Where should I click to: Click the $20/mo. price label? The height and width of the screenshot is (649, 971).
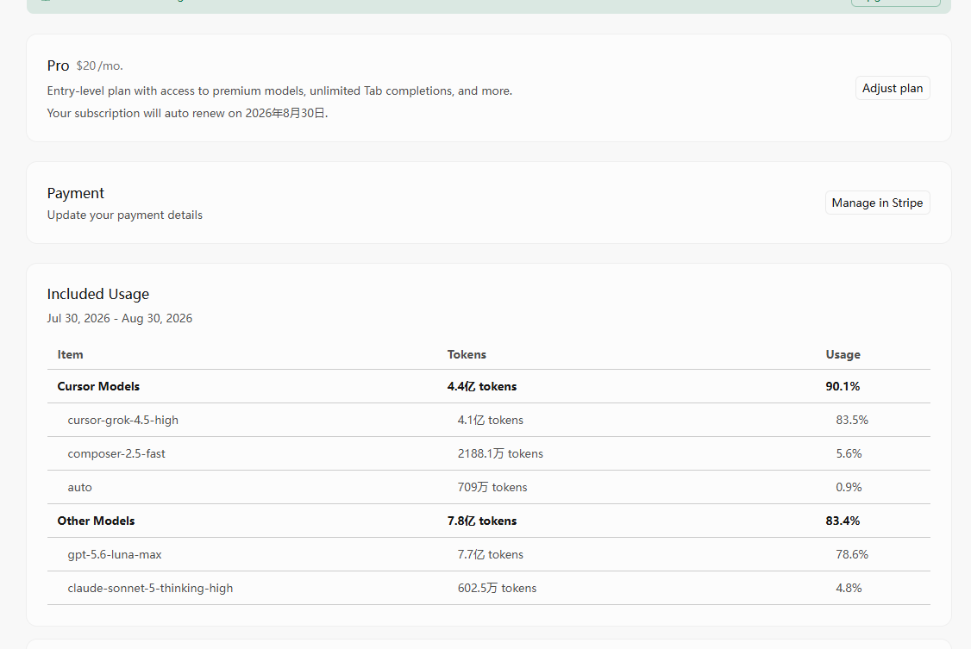[x=99, y=66]
